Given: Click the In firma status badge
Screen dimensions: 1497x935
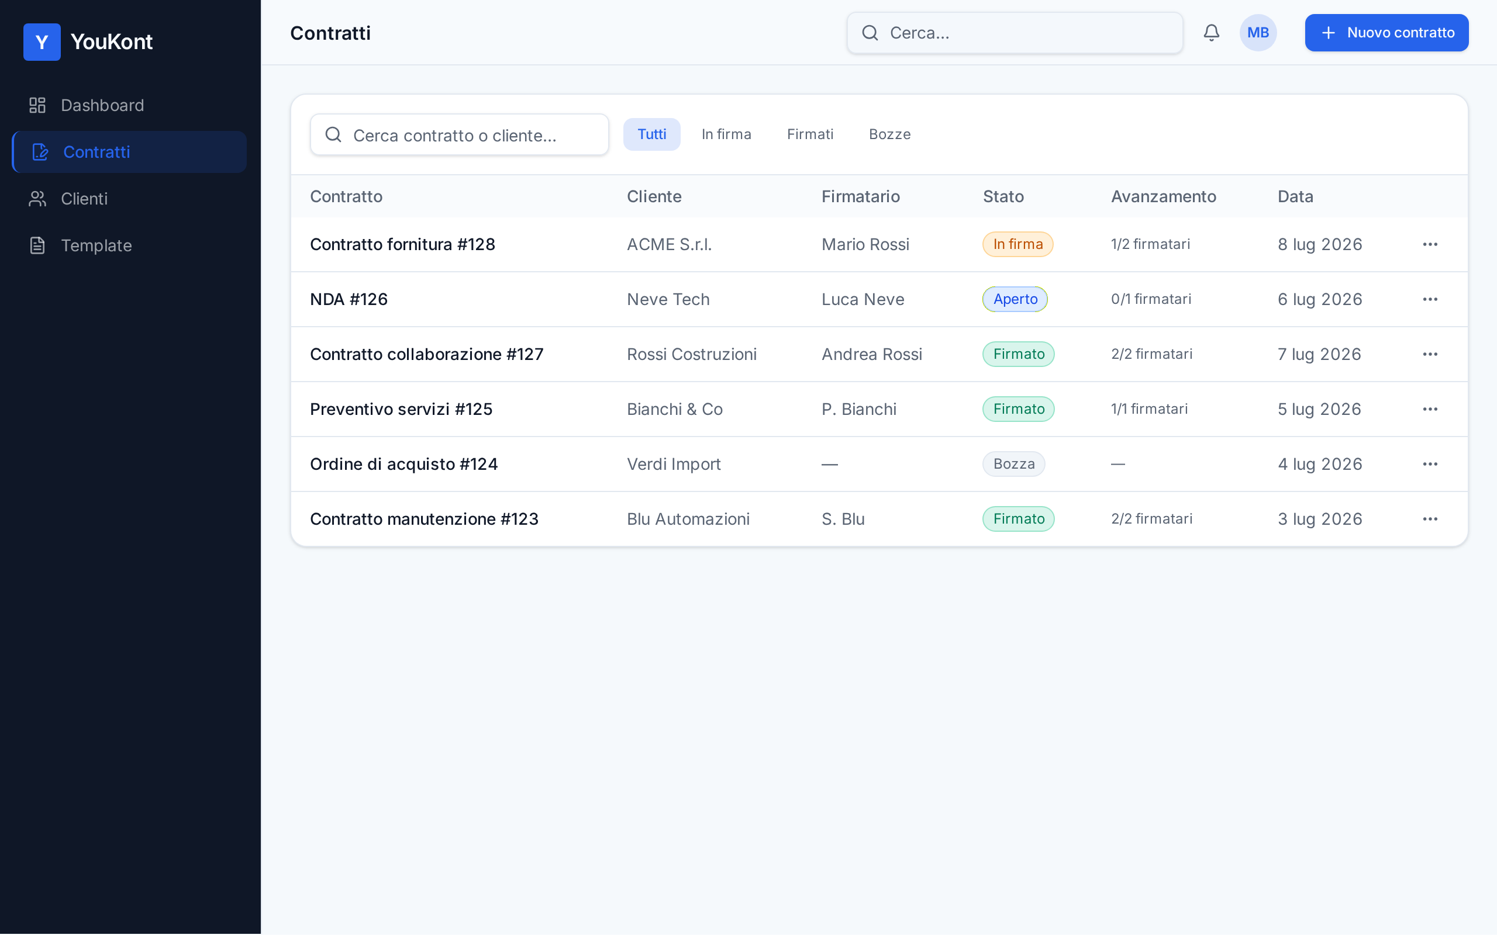Looking at the screenshot, I should click(x=1017, y=244).
